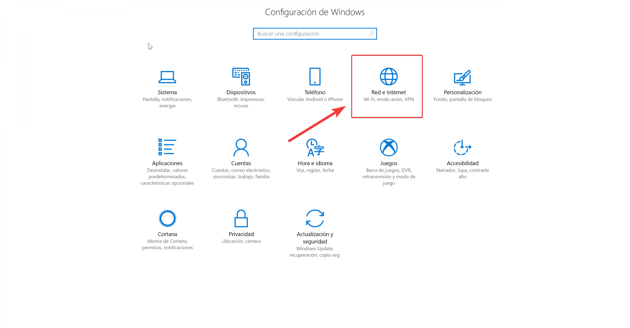Open the Hora e idioma clock icon

coord(315,147)
